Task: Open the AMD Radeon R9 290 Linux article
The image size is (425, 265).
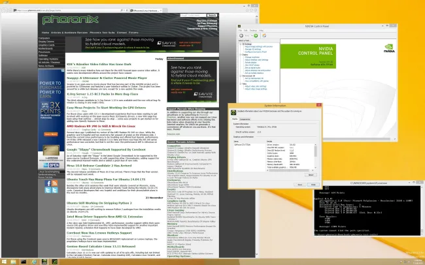Action: point(101,126)
